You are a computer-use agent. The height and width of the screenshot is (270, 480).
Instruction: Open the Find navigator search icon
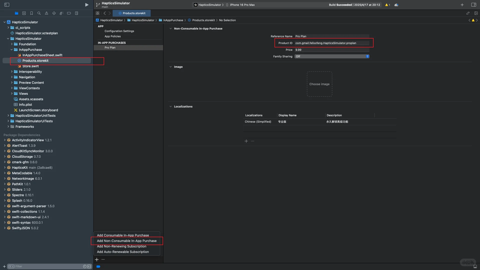point(39,13)
